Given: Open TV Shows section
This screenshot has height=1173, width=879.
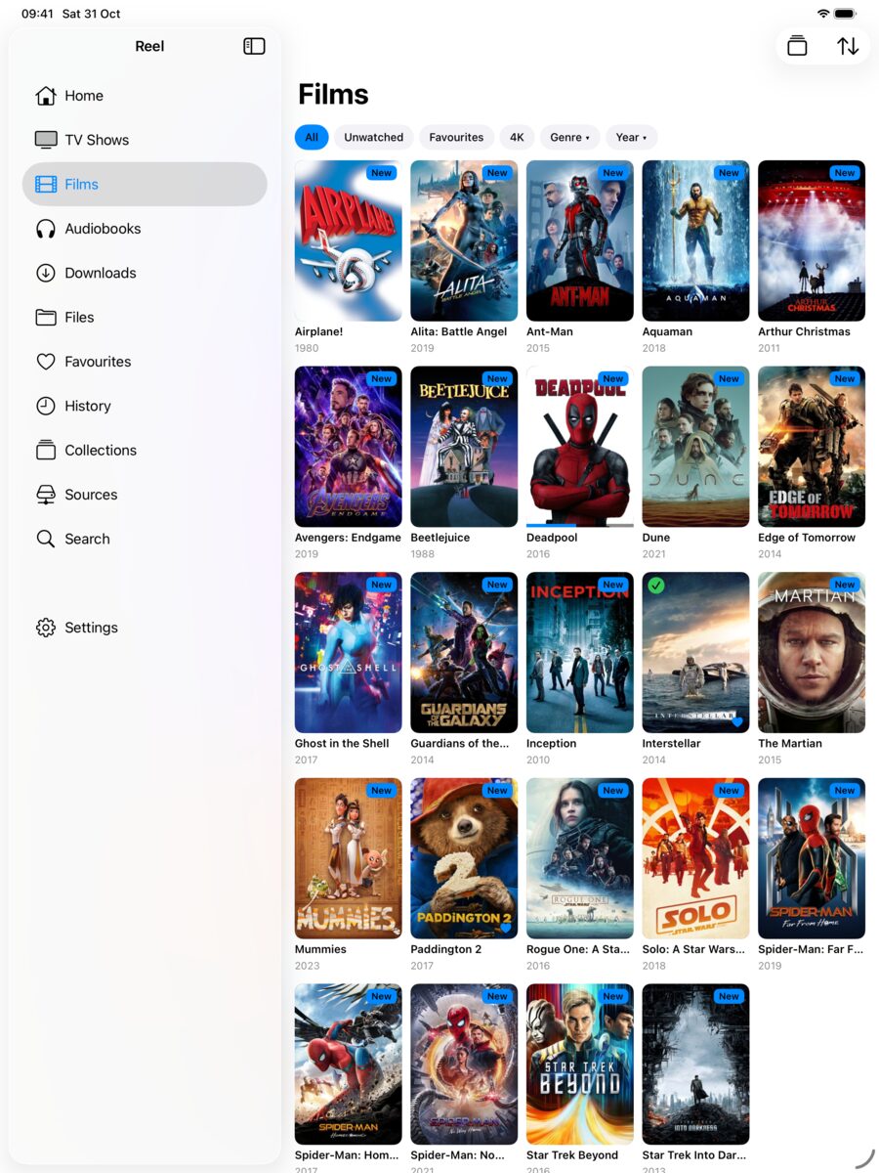Looking at the screenshot, I should coord(145,140).
